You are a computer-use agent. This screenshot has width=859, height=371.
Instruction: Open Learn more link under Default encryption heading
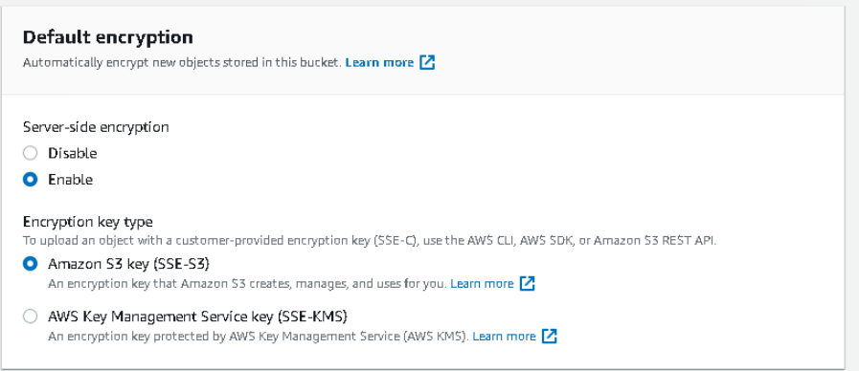tap(379, 62)
